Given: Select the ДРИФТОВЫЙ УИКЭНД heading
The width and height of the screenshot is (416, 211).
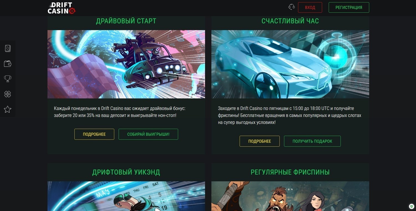Looking at the screenshot, I should 126,172.
